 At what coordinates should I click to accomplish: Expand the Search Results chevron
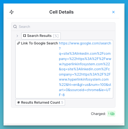click(x=17, y=36)
